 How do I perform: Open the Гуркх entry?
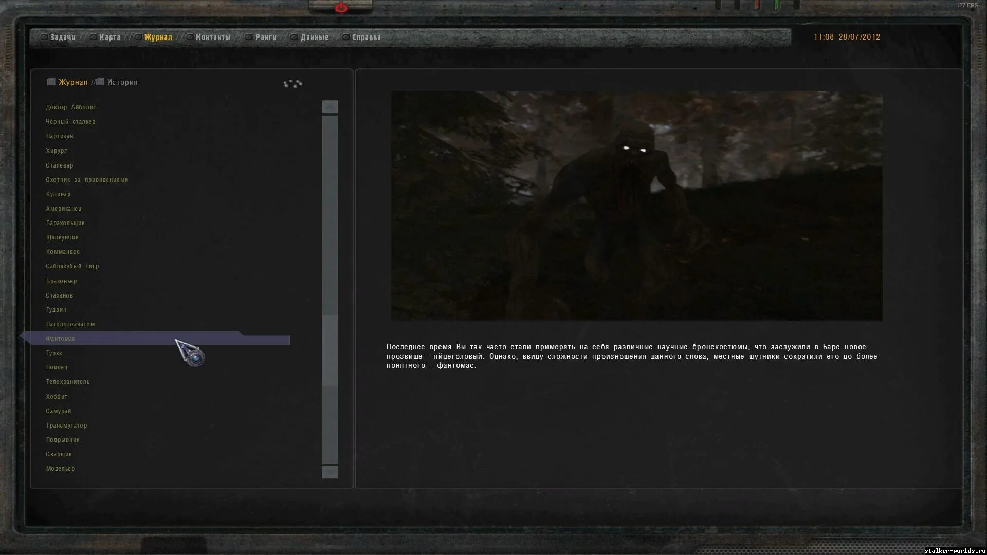(54, 353)
